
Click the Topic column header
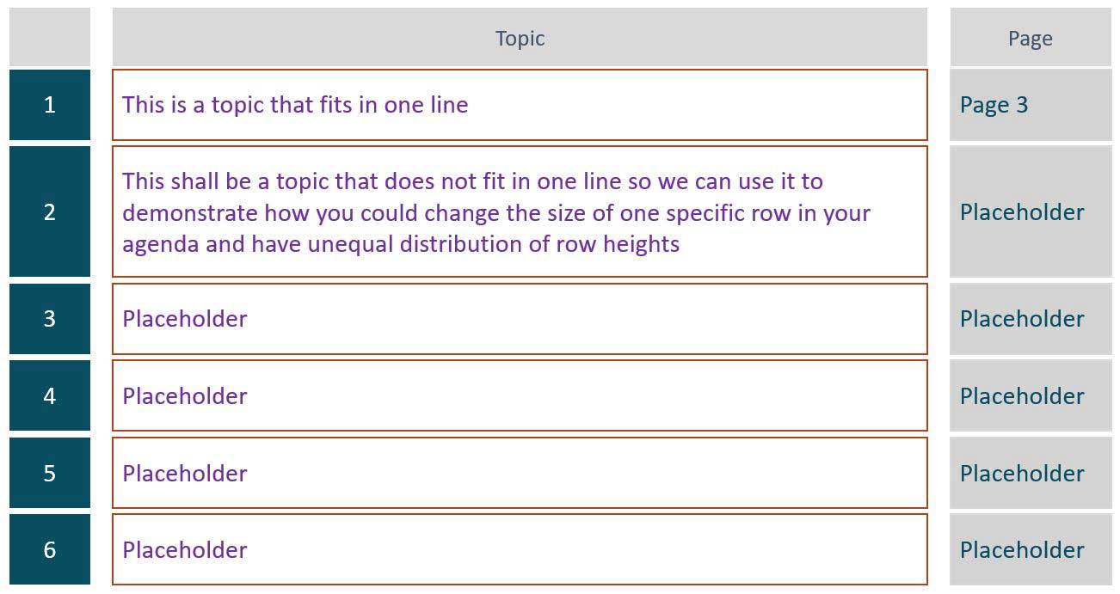tap(520, 38)
